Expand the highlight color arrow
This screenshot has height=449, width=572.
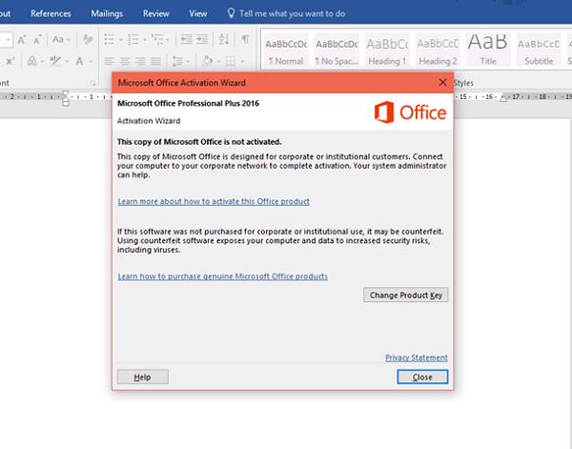67,61
